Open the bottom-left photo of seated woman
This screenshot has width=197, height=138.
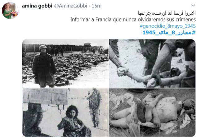click(x=65, y=113)
